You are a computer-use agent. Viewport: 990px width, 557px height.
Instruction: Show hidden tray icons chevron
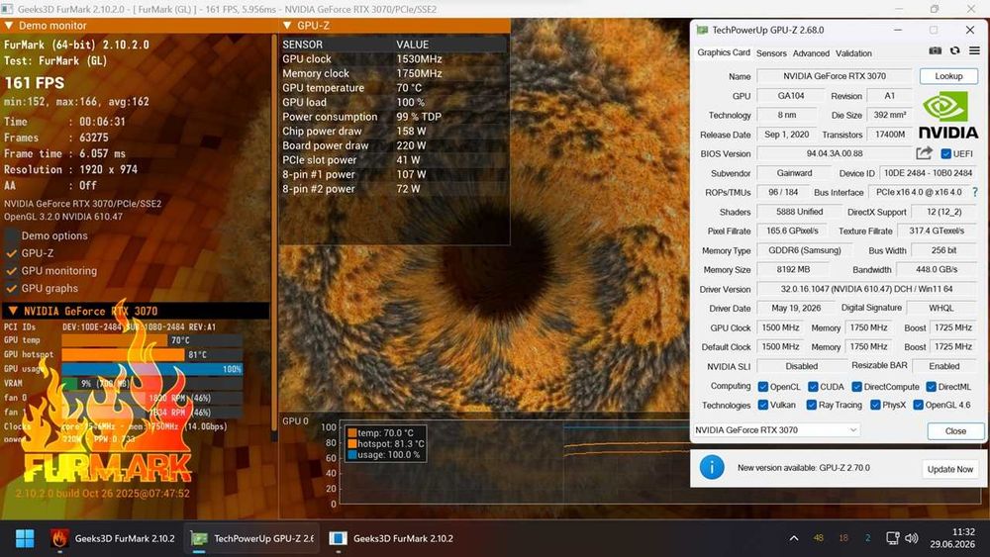tap(794, 539)
